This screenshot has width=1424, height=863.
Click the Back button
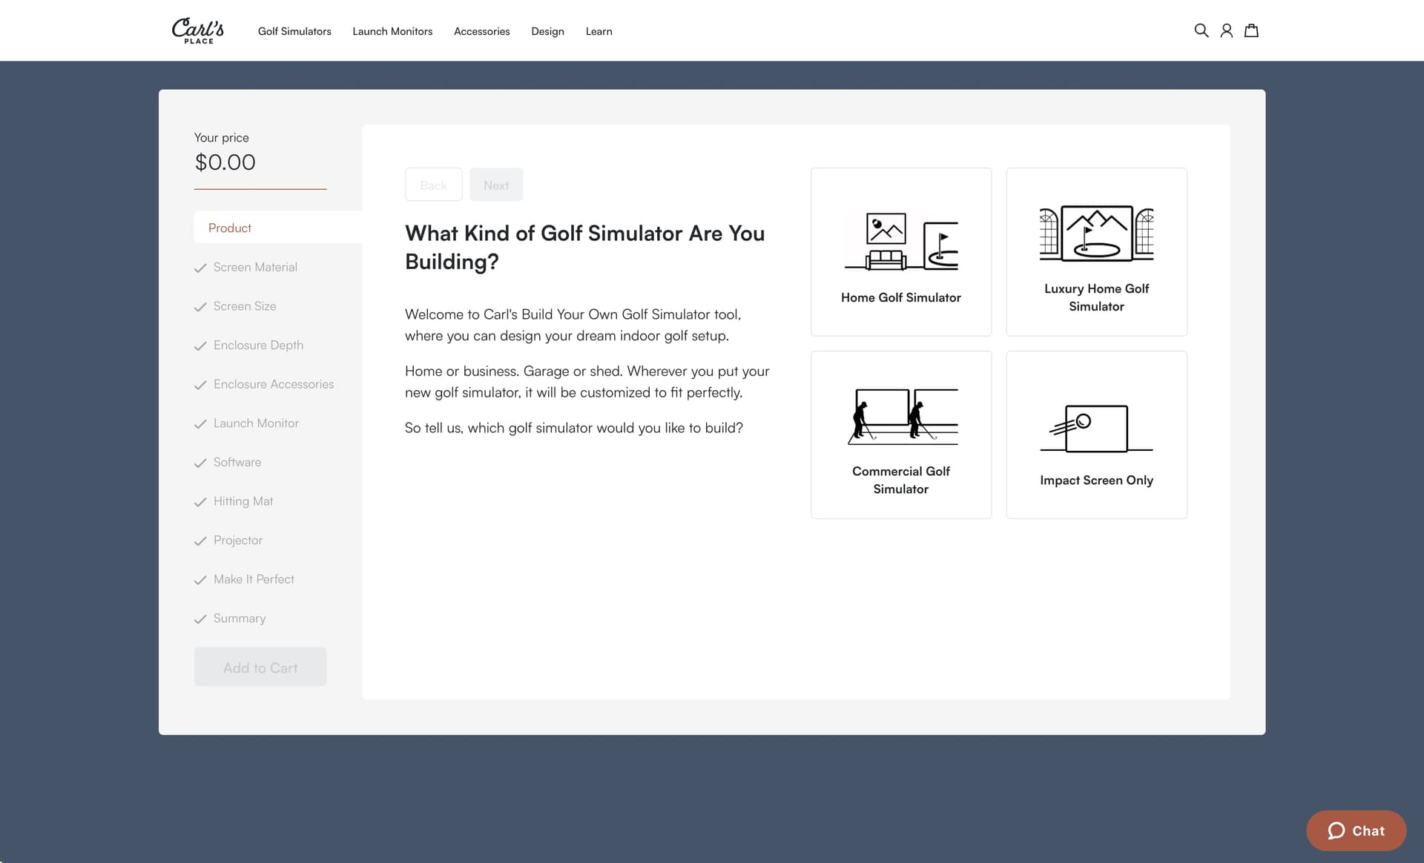point(433,185)
